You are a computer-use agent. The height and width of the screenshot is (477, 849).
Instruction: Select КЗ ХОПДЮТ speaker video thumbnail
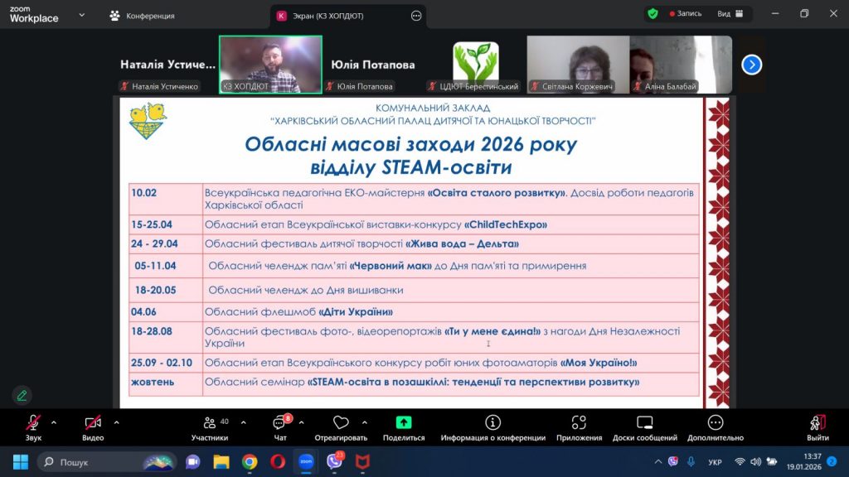(270, 65)
